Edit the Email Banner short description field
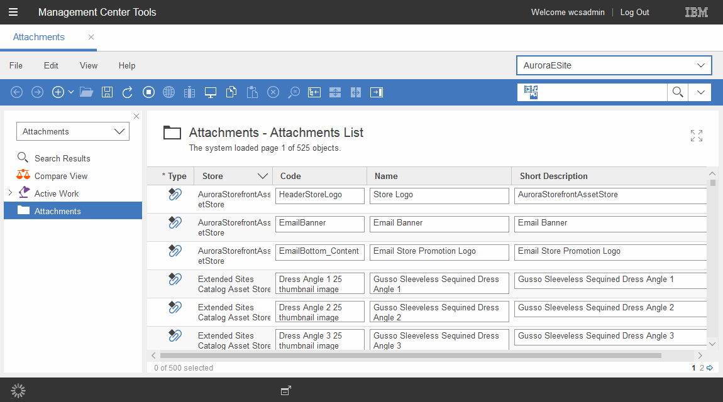The height and width of the screenshot is (402, 723). coord(610,224)
